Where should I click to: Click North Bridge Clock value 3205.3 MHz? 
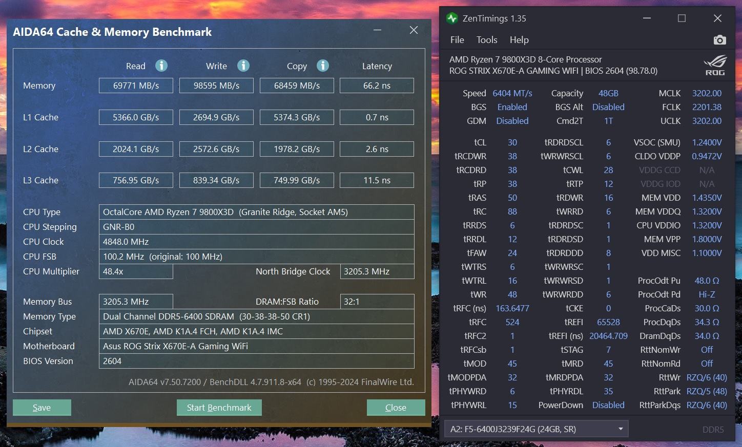coord(377,271)
